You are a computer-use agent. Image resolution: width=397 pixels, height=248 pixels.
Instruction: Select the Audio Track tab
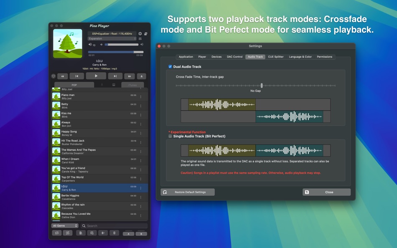(255, 57)
